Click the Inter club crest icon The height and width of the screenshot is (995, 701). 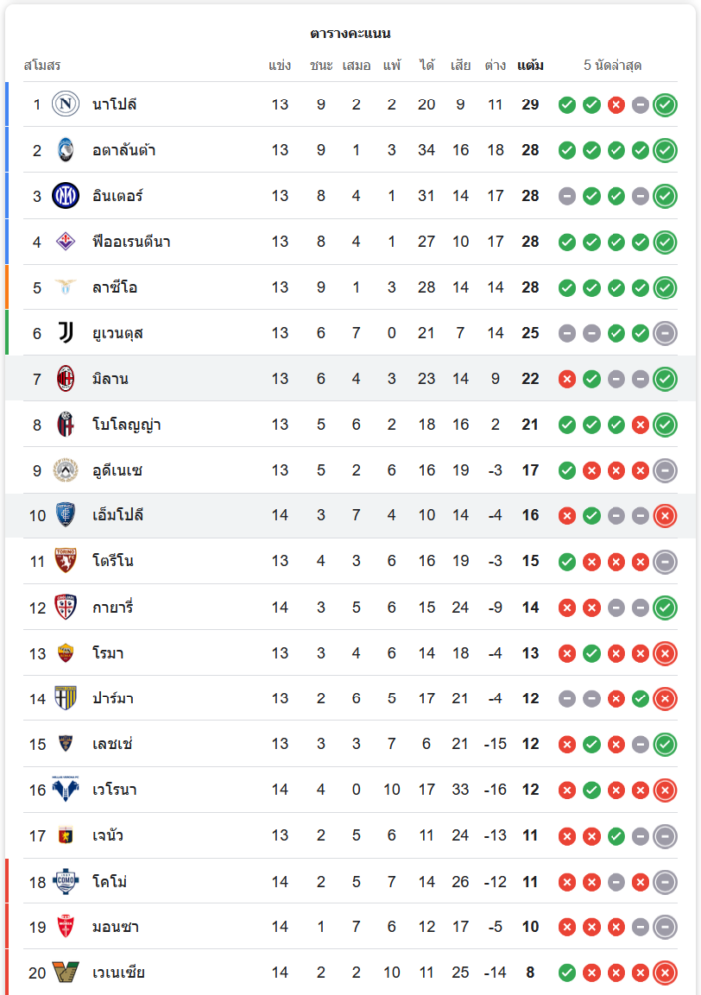66,196
